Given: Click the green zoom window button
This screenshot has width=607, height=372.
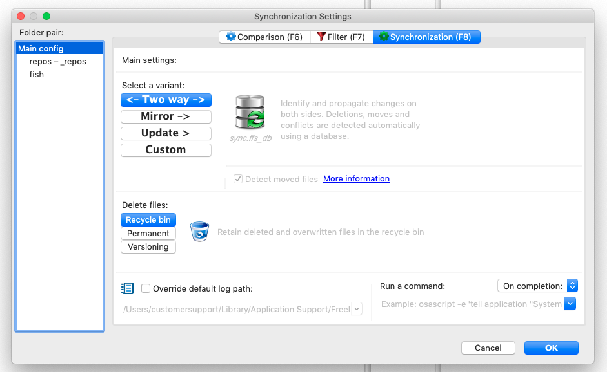Looking at the screenshot, I should tap(46, 16).
